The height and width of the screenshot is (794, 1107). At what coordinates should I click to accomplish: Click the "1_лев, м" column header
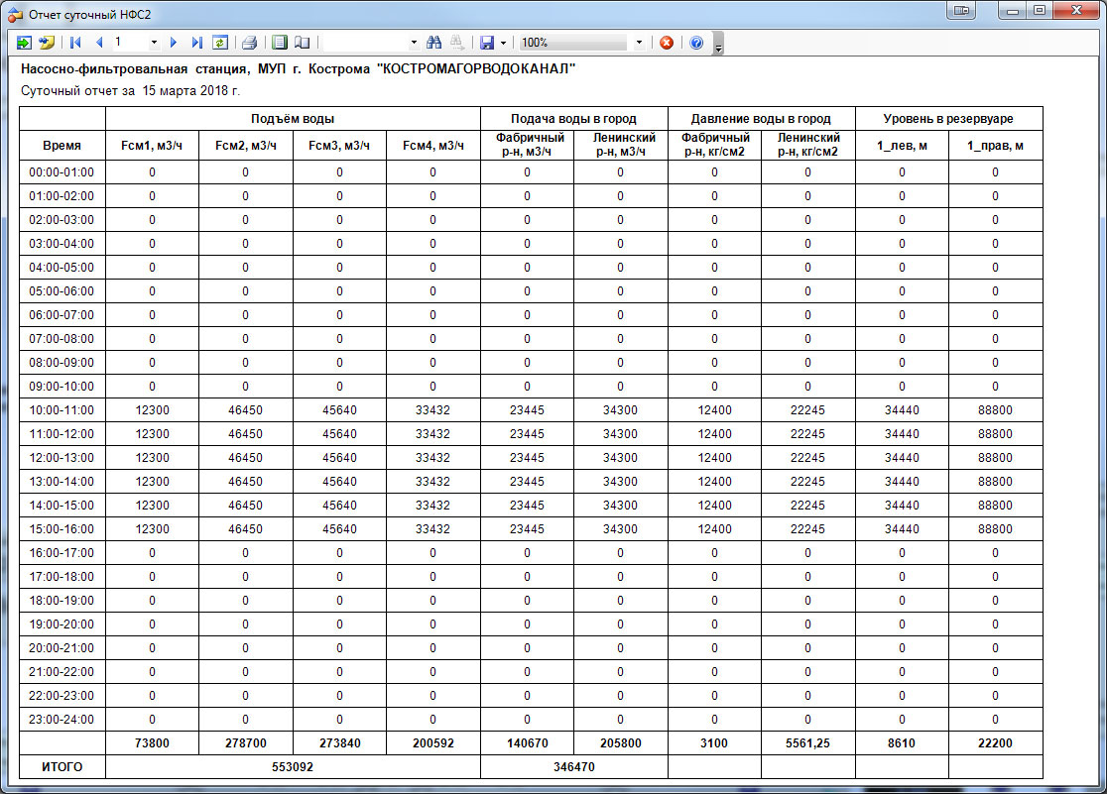[903, 146]
